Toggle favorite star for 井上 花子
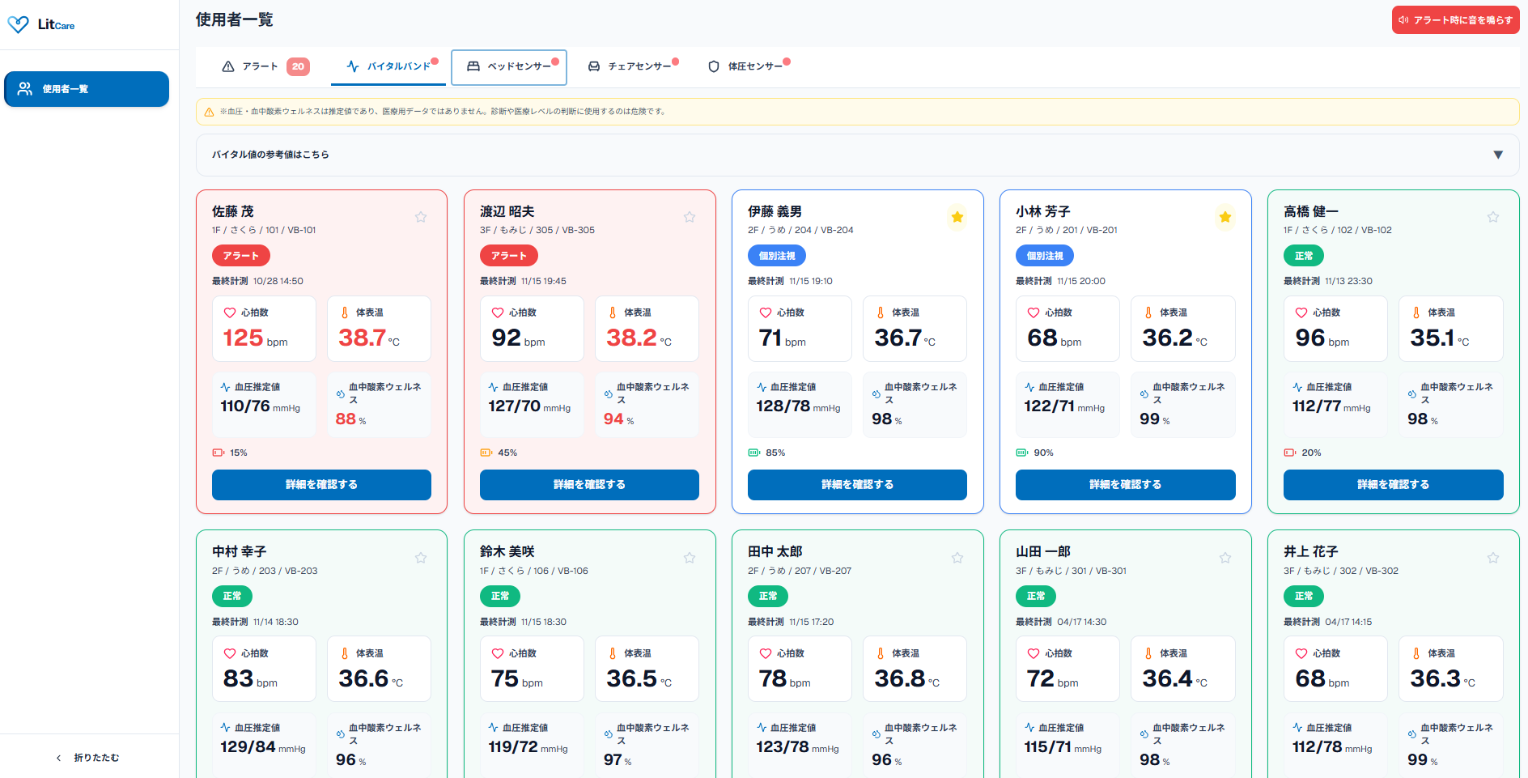The width and height of the screenshot is (1528, 778). (1493, 558)
